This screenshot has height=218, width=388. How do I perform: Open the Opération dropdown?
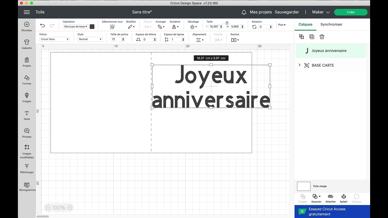click(x=75, y=27)
